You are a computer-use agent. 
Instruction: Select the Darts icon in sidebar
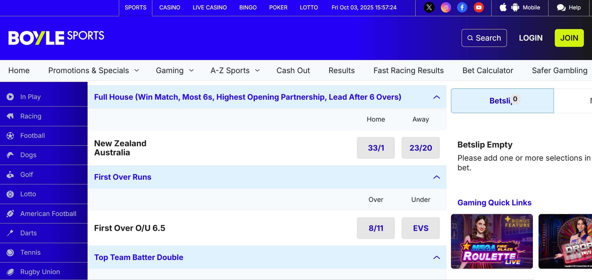pyautogui.click(x=10, y=233)
